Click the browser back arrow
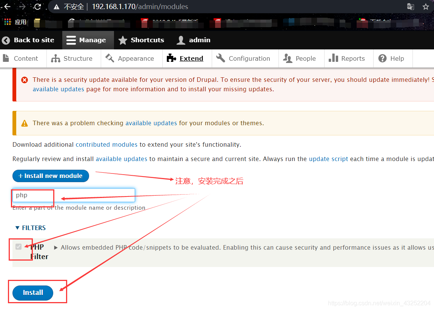 7,7
